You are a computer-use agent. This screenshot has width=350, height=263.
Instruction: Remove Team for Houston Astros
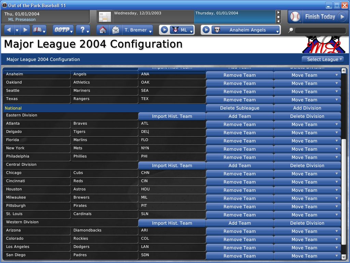[x=240, y=190]
